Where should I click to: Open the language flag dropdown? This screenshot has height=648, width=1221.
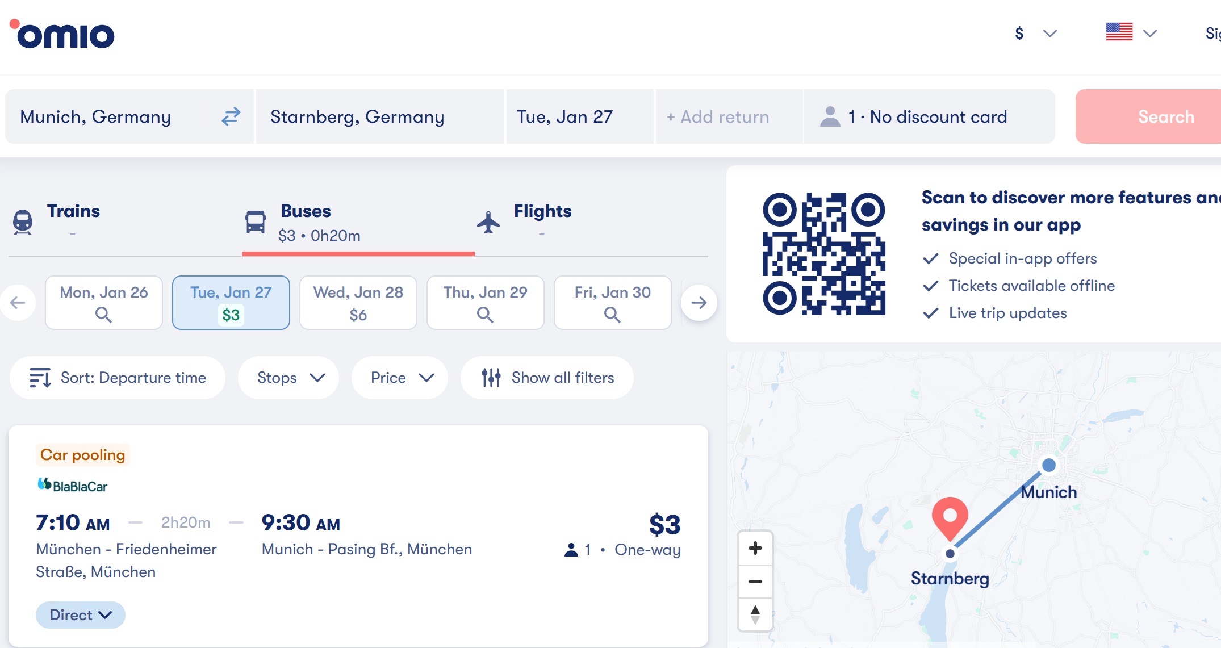1131,32
